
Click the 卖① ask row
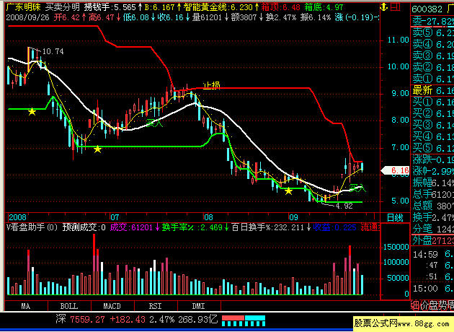click(x=432, y=79)
